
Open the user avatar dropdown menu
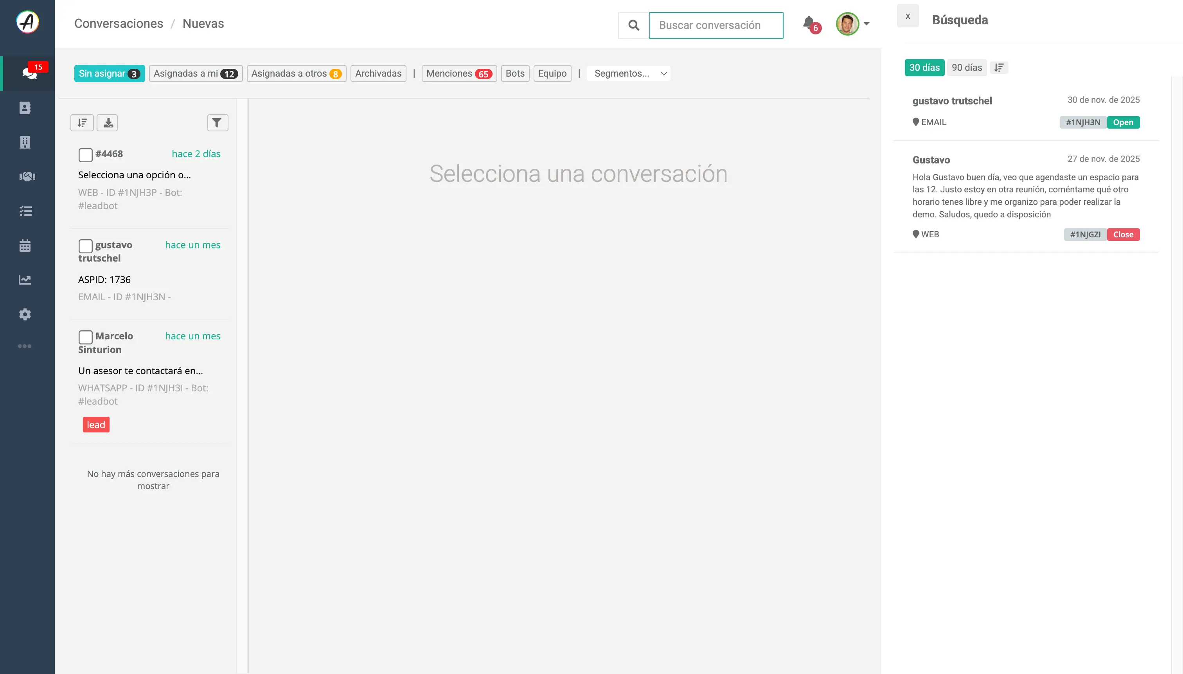coord(852,23)
